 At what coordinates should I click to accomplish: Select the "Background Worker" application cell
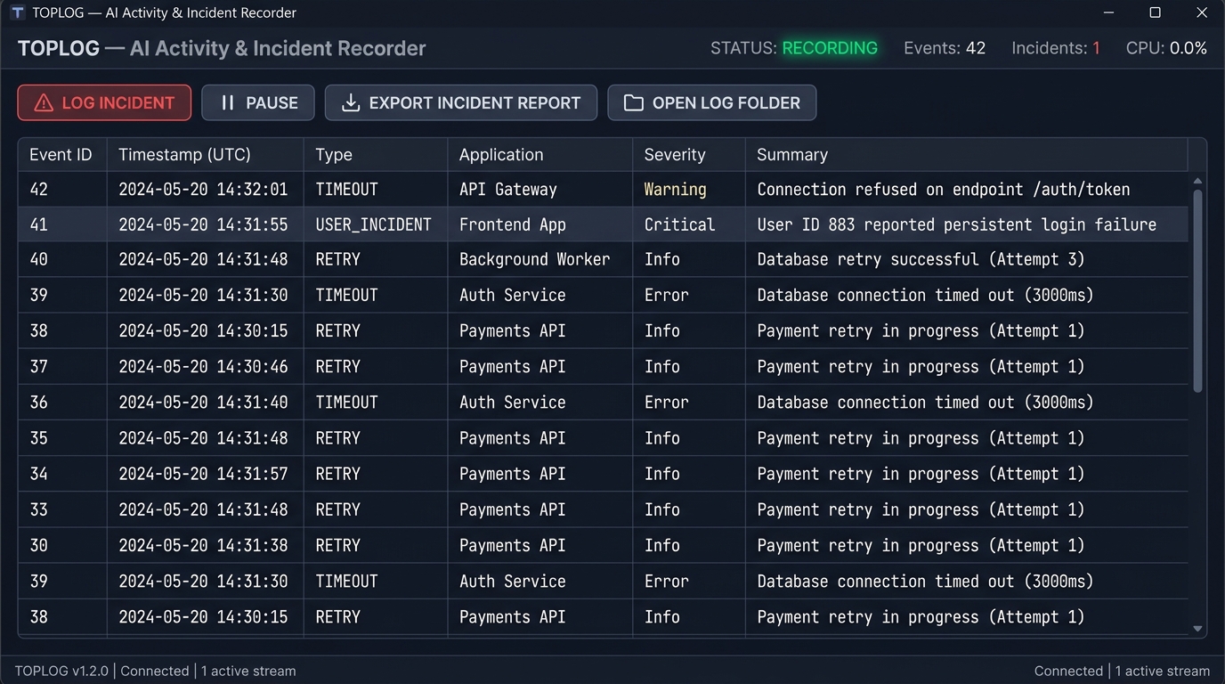(x=534, y=259)
